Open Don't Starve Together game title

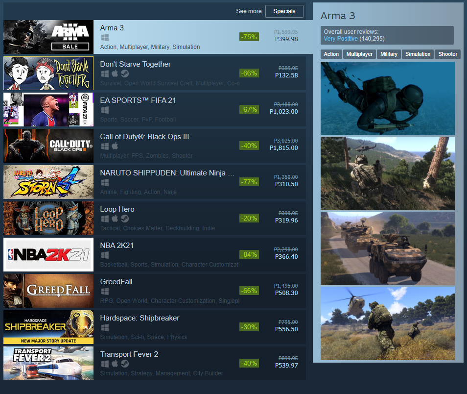pyautogui.click(x=135, y=64)
